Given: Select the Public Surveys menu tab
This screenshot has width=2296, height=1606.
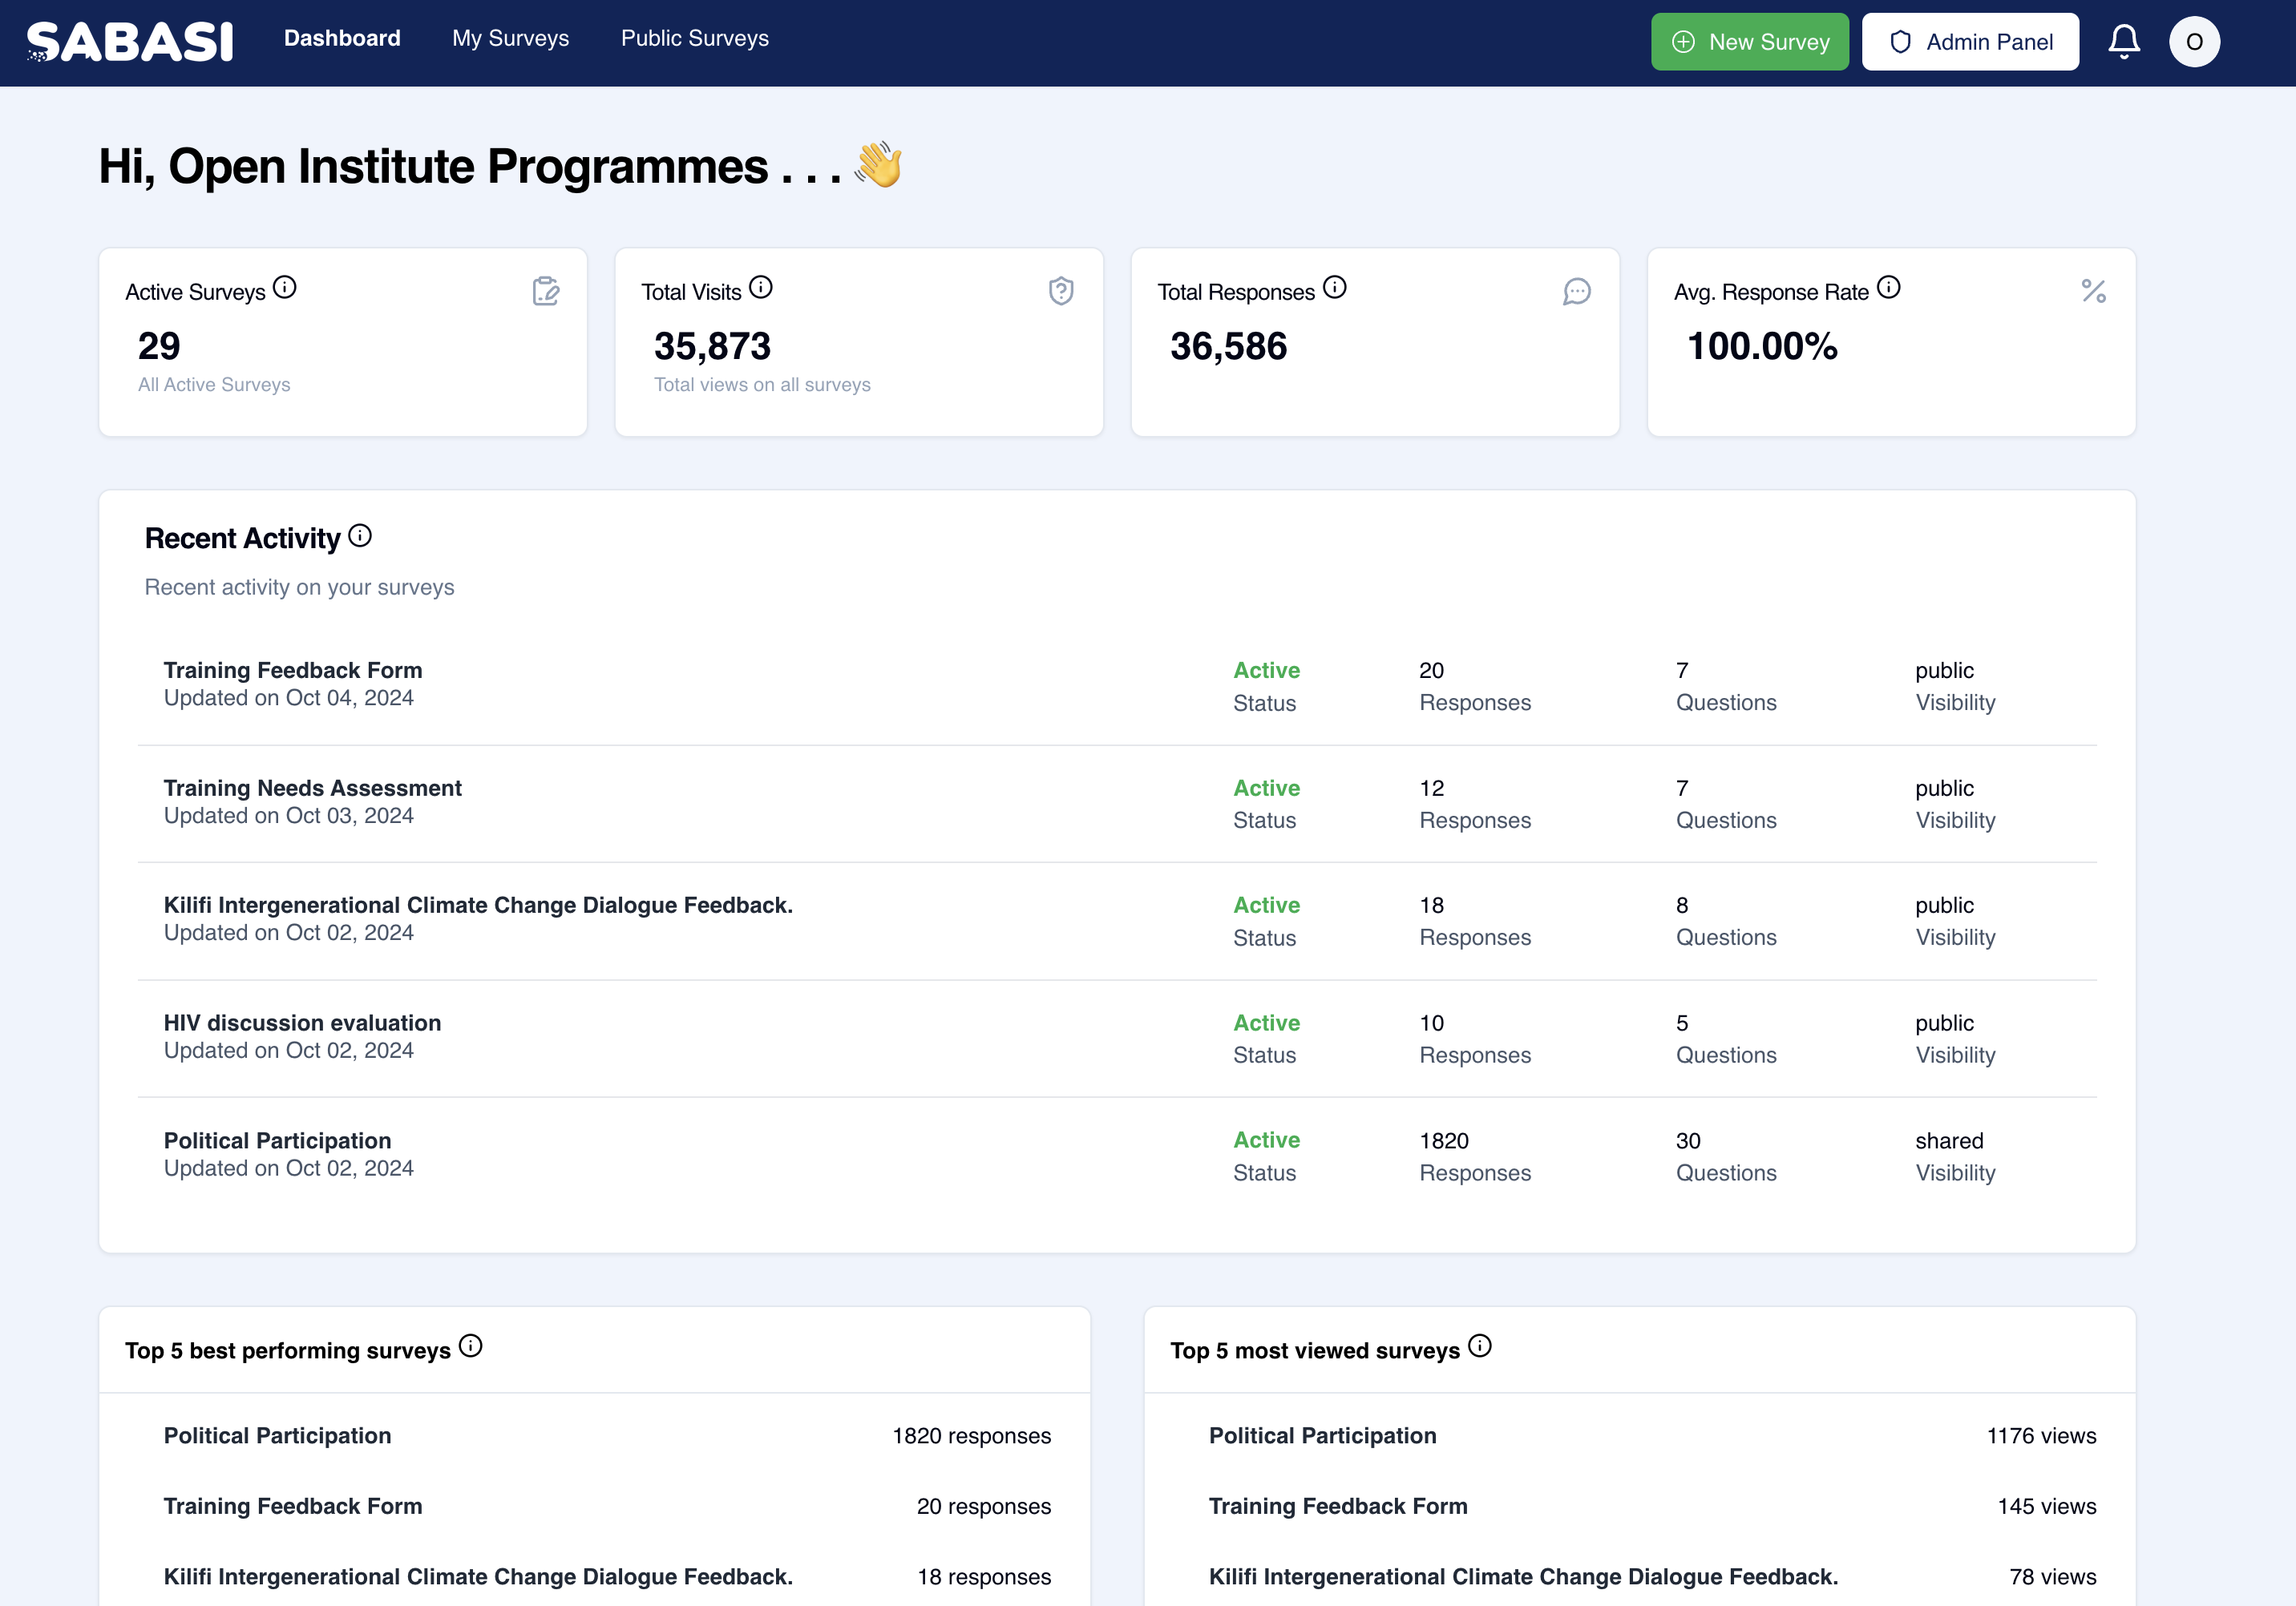Looking at the screenshot, I should [x=696, y=38].
